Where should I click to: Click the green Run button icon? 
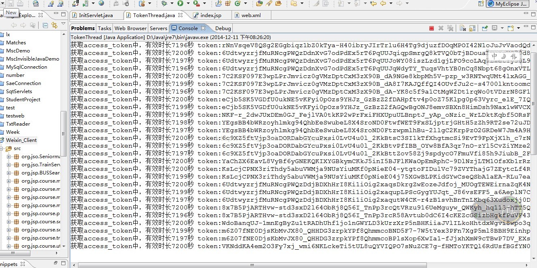(x=180, y=3)
